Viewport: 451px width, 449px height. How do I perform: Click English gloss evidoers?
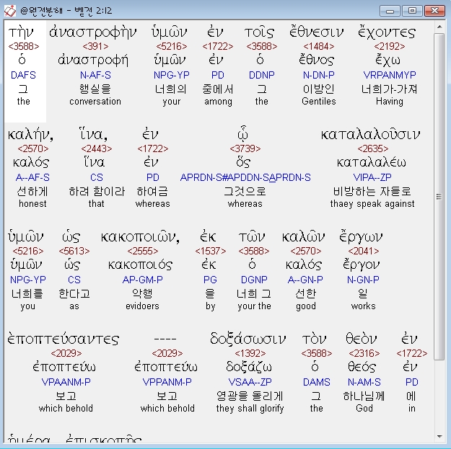142,306
